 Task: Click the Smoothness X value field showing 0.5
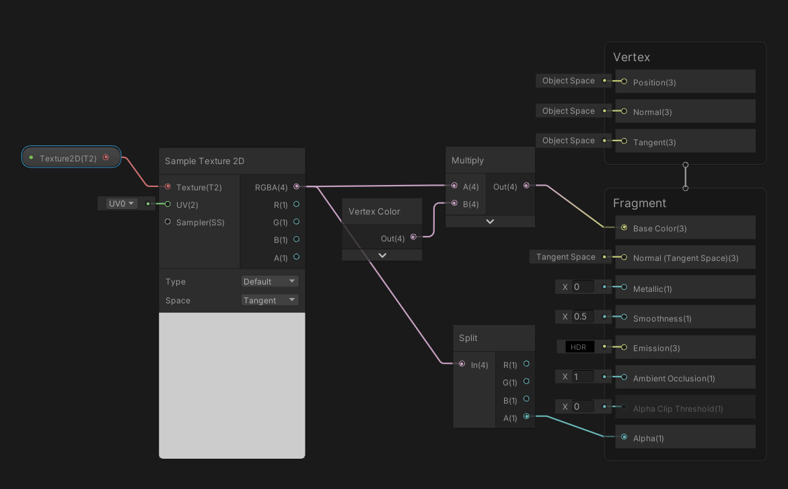tap(583, 316)
